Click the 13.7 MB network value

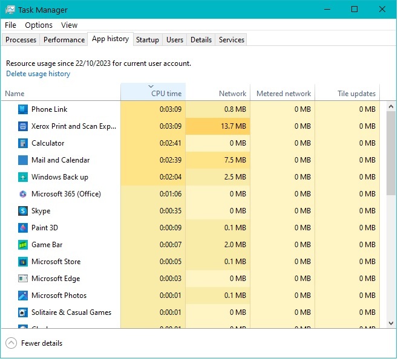[x=233, y=126]
